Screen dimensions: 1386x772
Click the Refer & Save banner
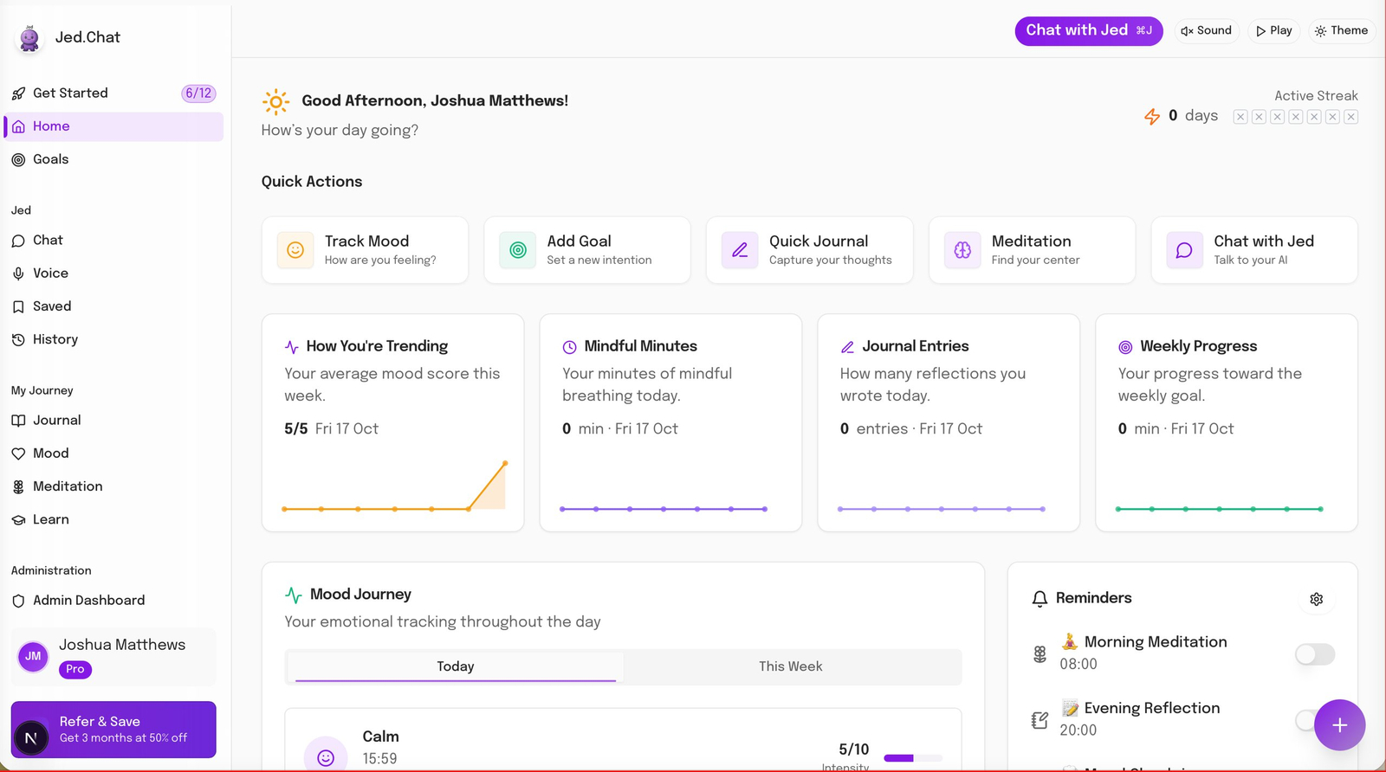(113, 730)
